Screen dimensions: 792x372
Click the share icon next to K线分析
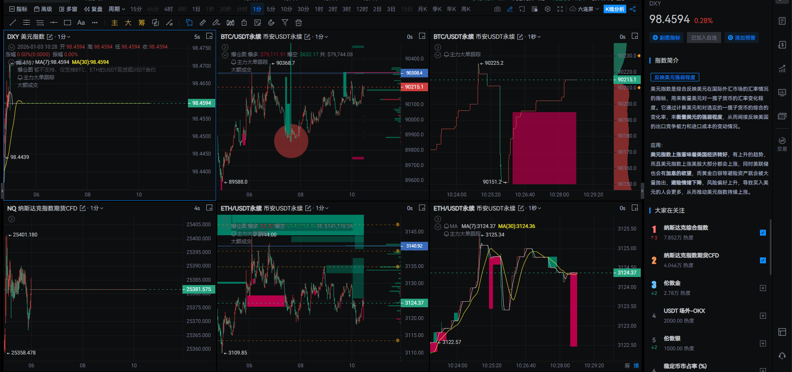point(633,9)
